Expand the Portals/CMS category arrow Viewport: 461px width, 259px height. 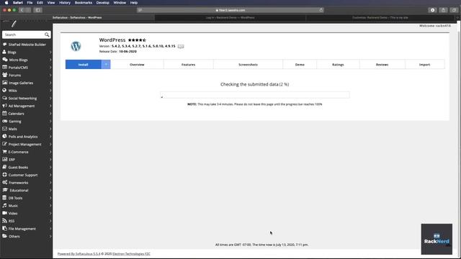tap(50, 68)
